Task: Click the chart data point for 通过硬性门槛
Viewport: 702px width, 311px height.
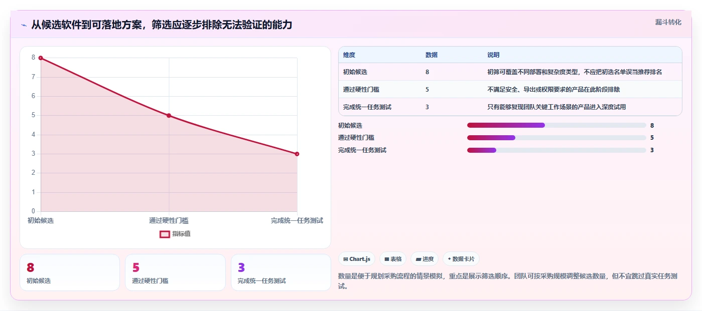Action: pyautogui.click(x=169, y=116)
